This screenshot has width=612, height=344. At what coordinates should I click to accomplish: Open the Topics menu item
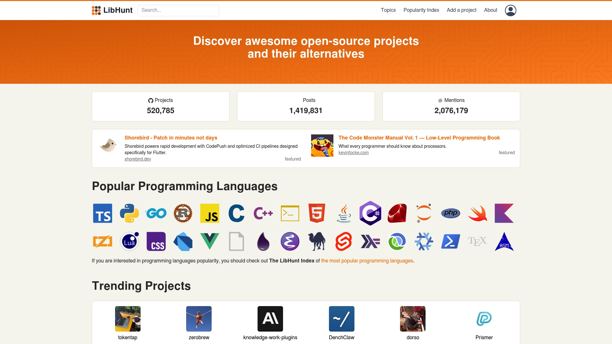tap(388, 10)
